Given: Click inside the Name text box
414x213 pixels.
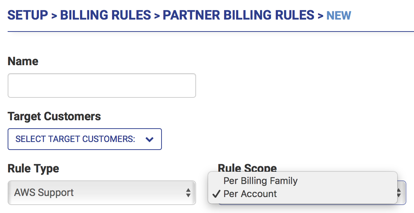Looking at the screenshot, I should (102, 85).
